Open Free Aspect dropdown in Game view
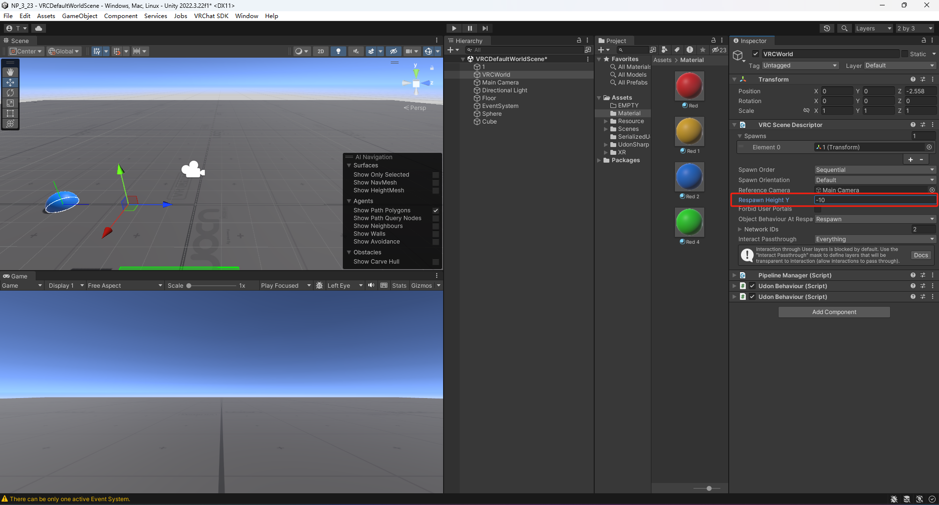 [x=125, y=286]
